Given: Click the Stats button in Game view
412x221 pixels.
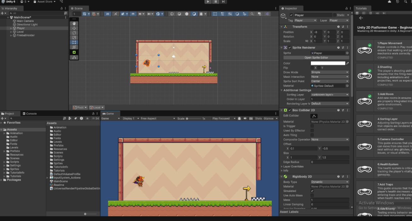Looking at the screenshot, I should point(258,119).
